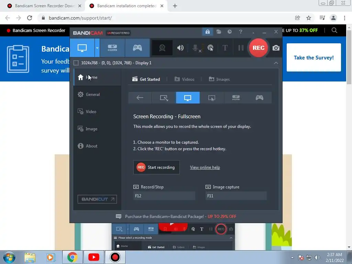Open General settings in sidebar
352x264 pixels.
(x=97, y=95)
